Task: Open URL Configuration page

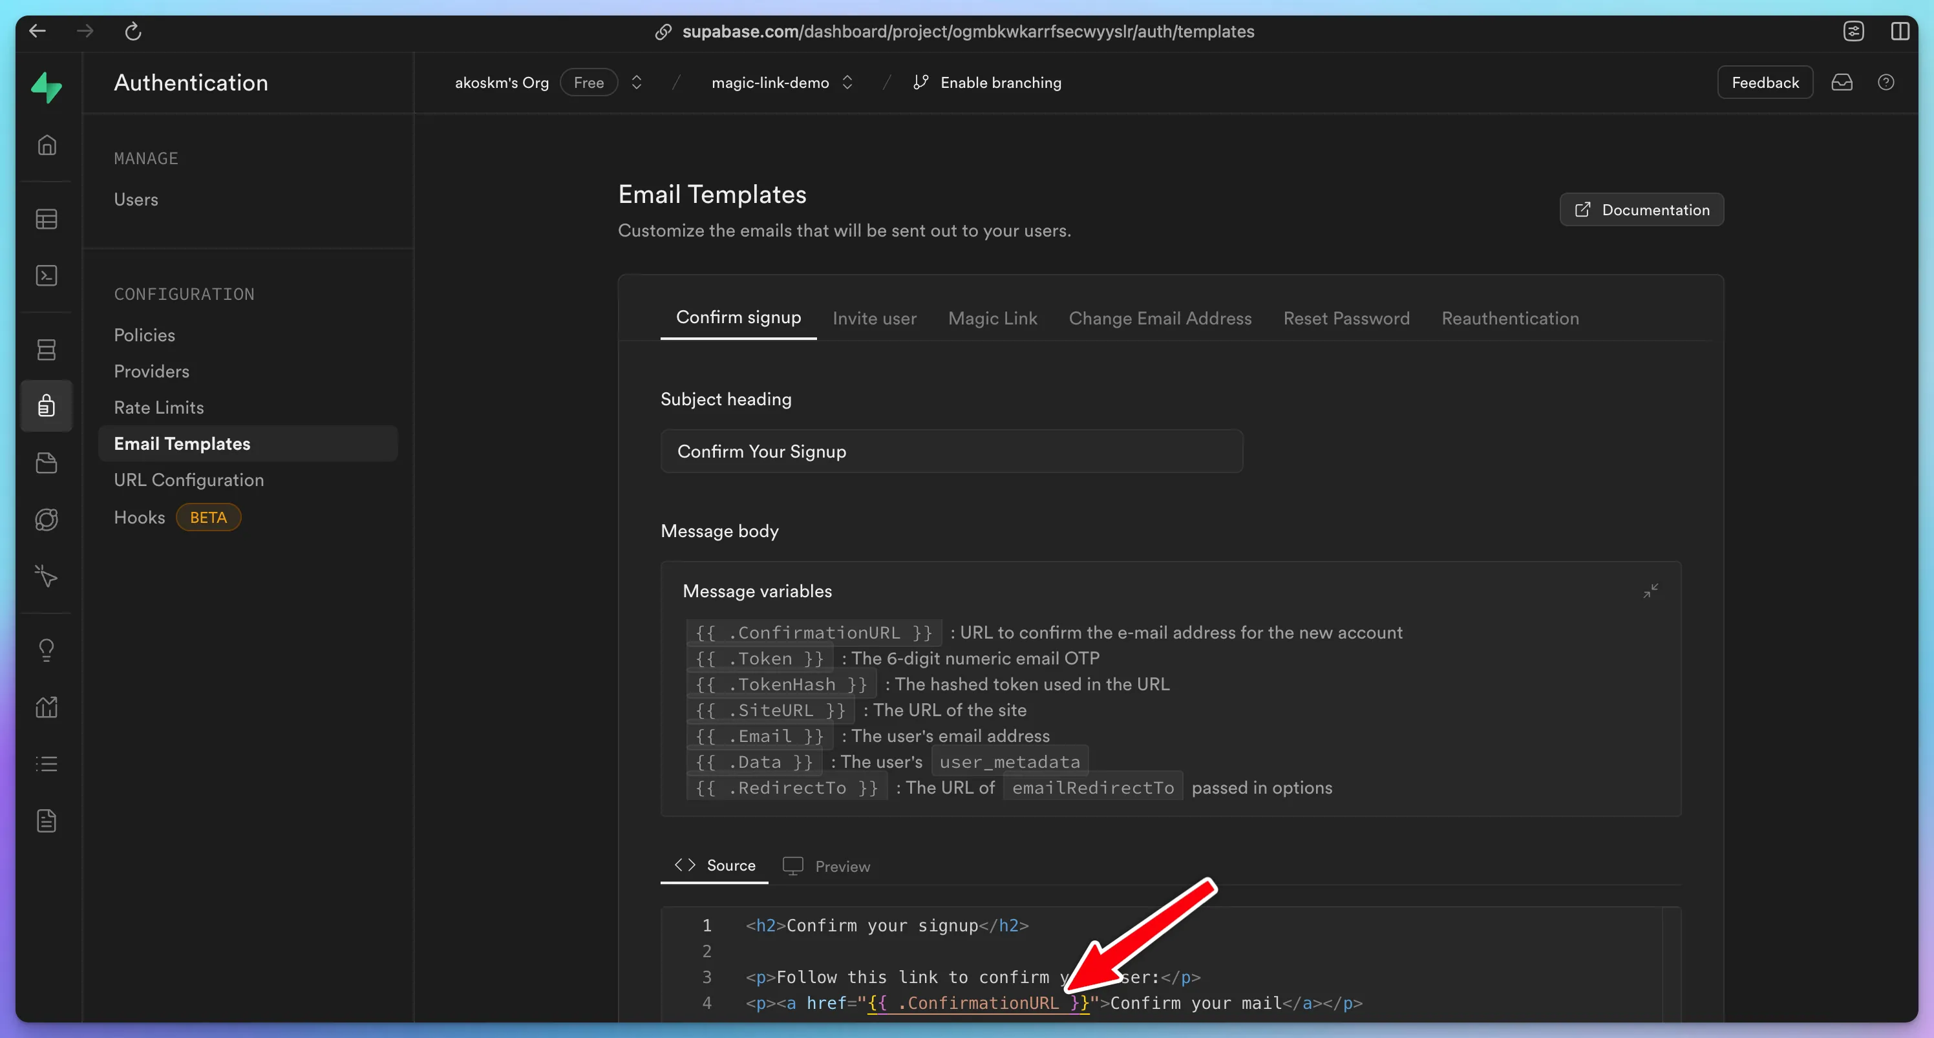Action: click(x=189, y=480)
